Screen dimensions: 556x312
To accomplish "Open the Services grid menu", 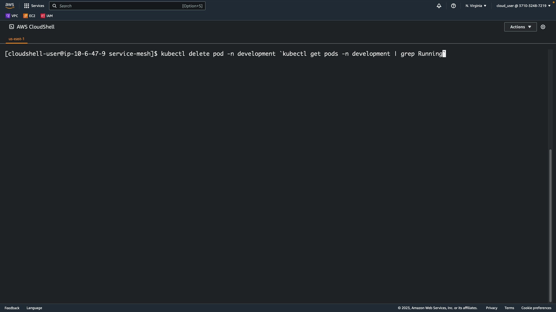I will tap(34, 6).
